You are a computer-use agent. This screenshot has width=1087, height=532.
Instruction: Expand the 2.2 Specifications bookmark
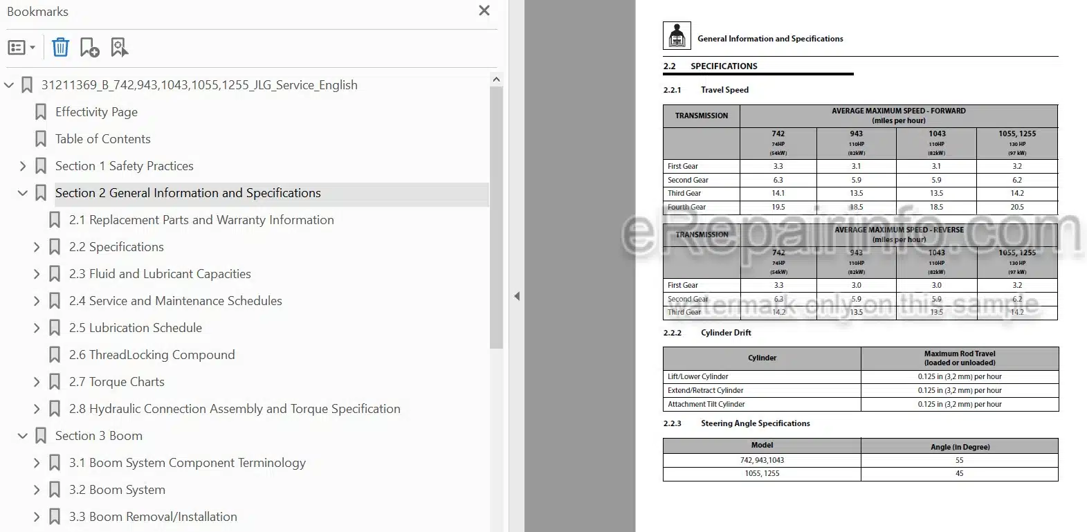coord(37,247)
